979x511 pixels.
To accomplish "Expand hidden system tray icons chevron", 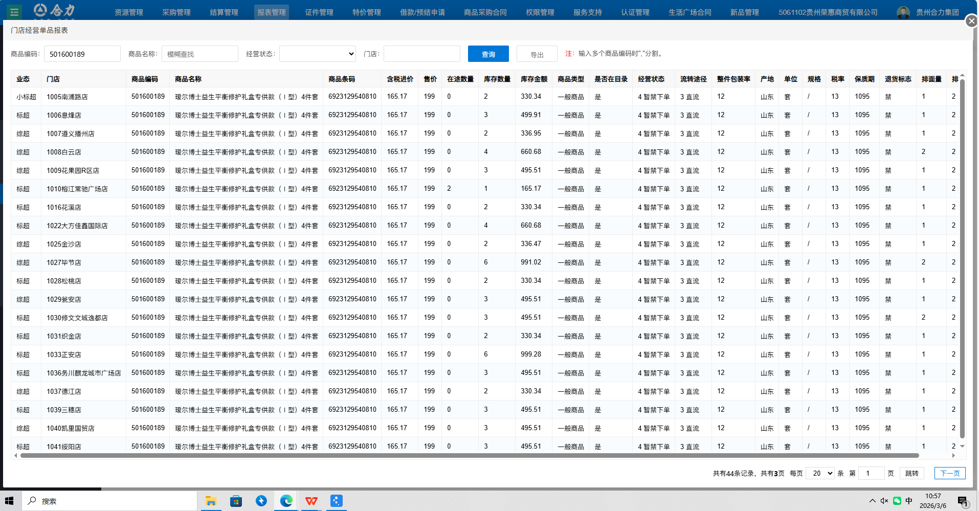I will click(872, 501).
